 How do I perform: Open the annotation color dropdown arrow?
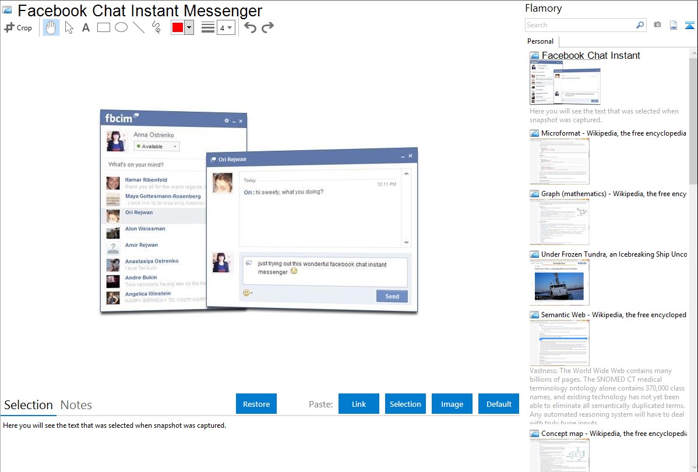(189, 27)
